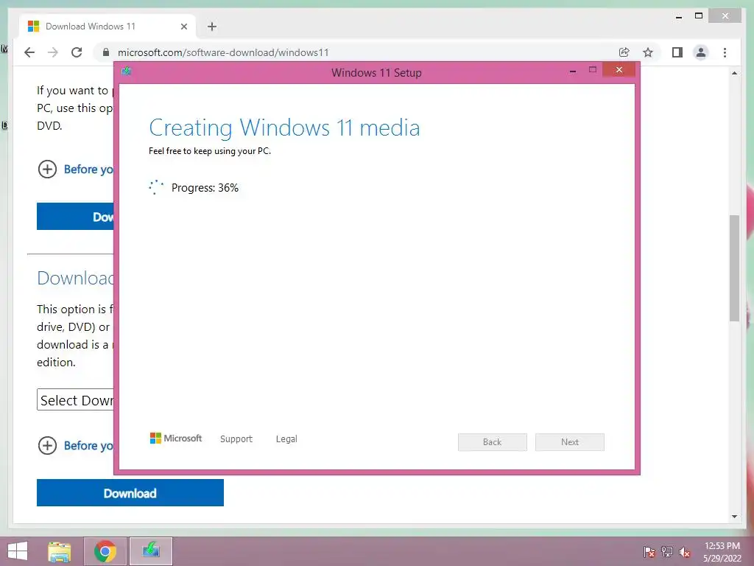This screenshot has width=754, height=566.
Task: Open network status tray icon
Action: pyautogui.click(x=667, y=552)
